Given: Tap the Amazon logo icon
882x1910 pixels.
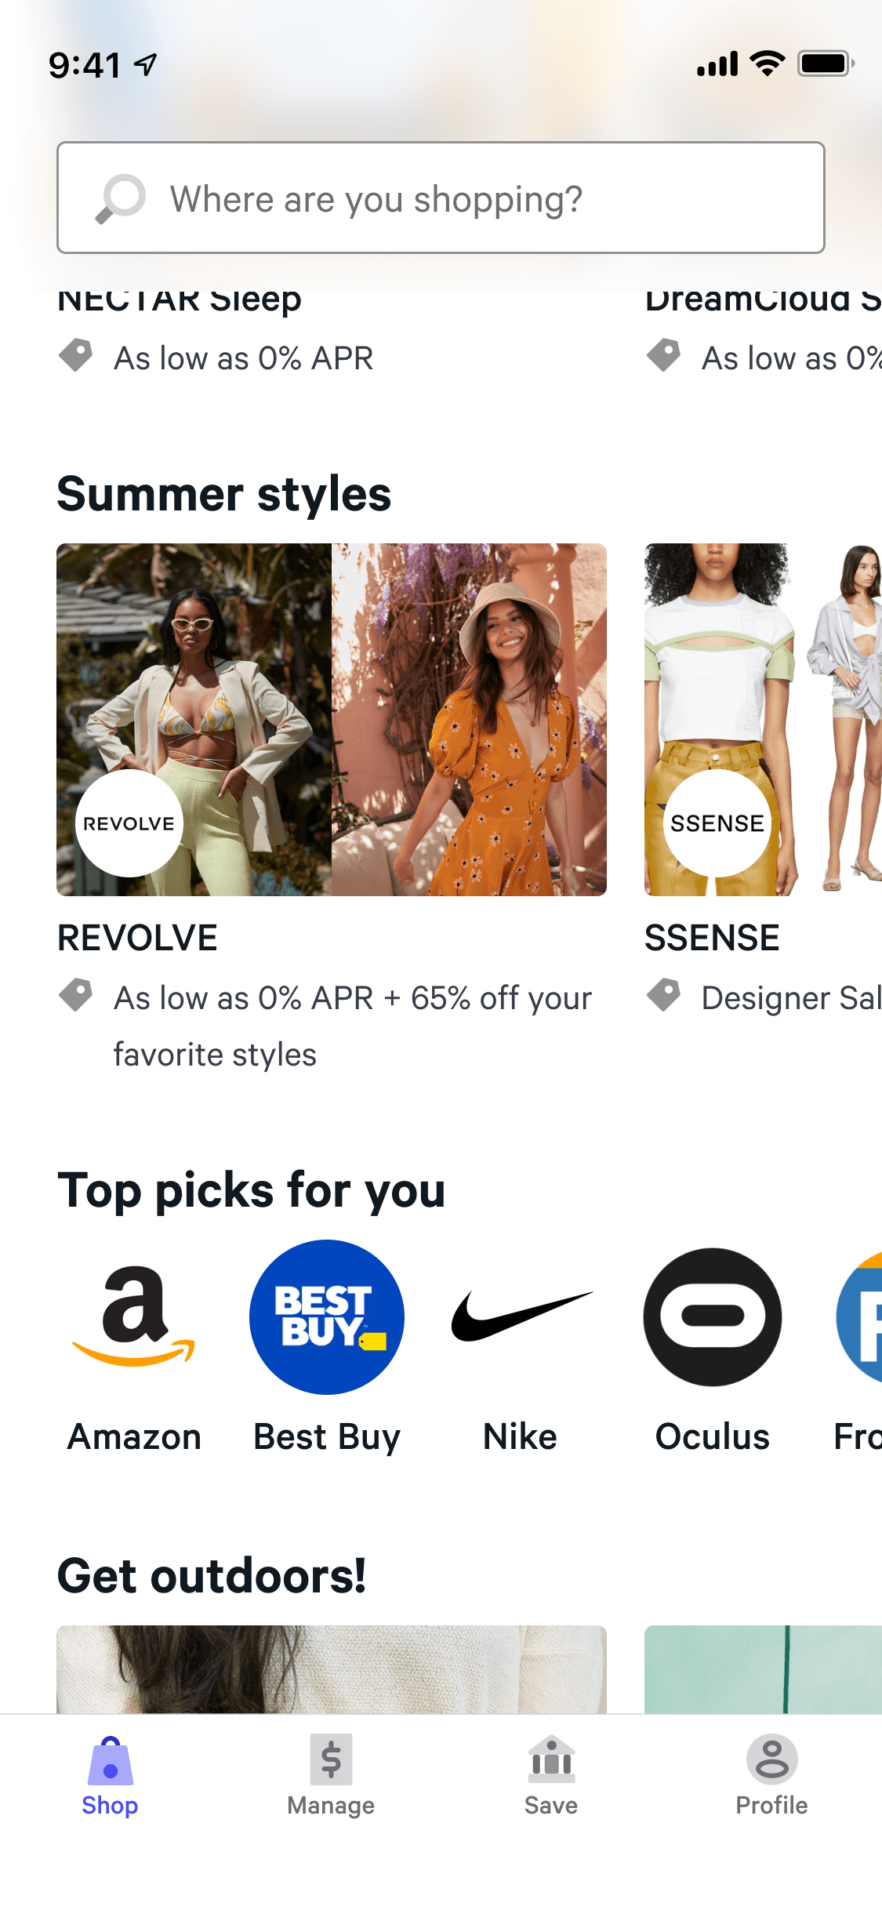Looking at the screenshot, I should pos(134,1316).
